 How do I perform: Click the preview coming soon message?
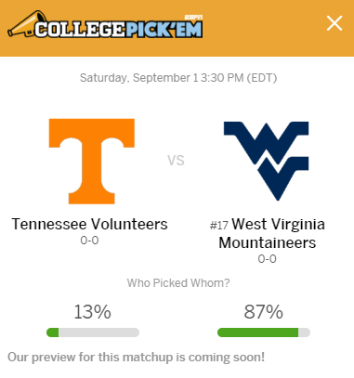pyautogui.click(x=137, y=358)
